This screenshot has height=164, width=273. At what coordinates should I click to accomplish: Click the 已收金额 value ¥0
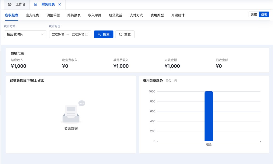coord(219,66)
